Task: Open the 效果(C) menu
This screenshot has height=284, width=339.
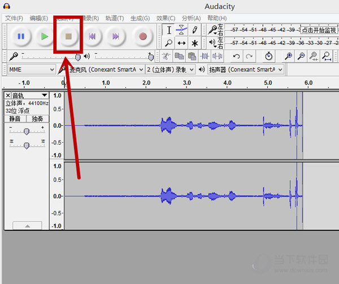Action: (166, 19)
